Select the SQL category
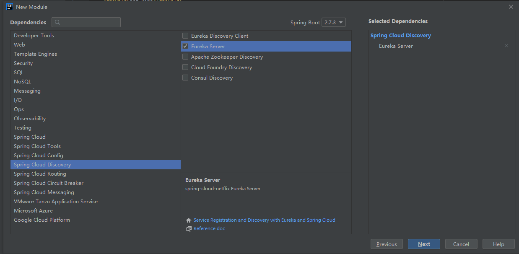Image resolution: width=519 pixels, height=254 pixels. [96, 73]
